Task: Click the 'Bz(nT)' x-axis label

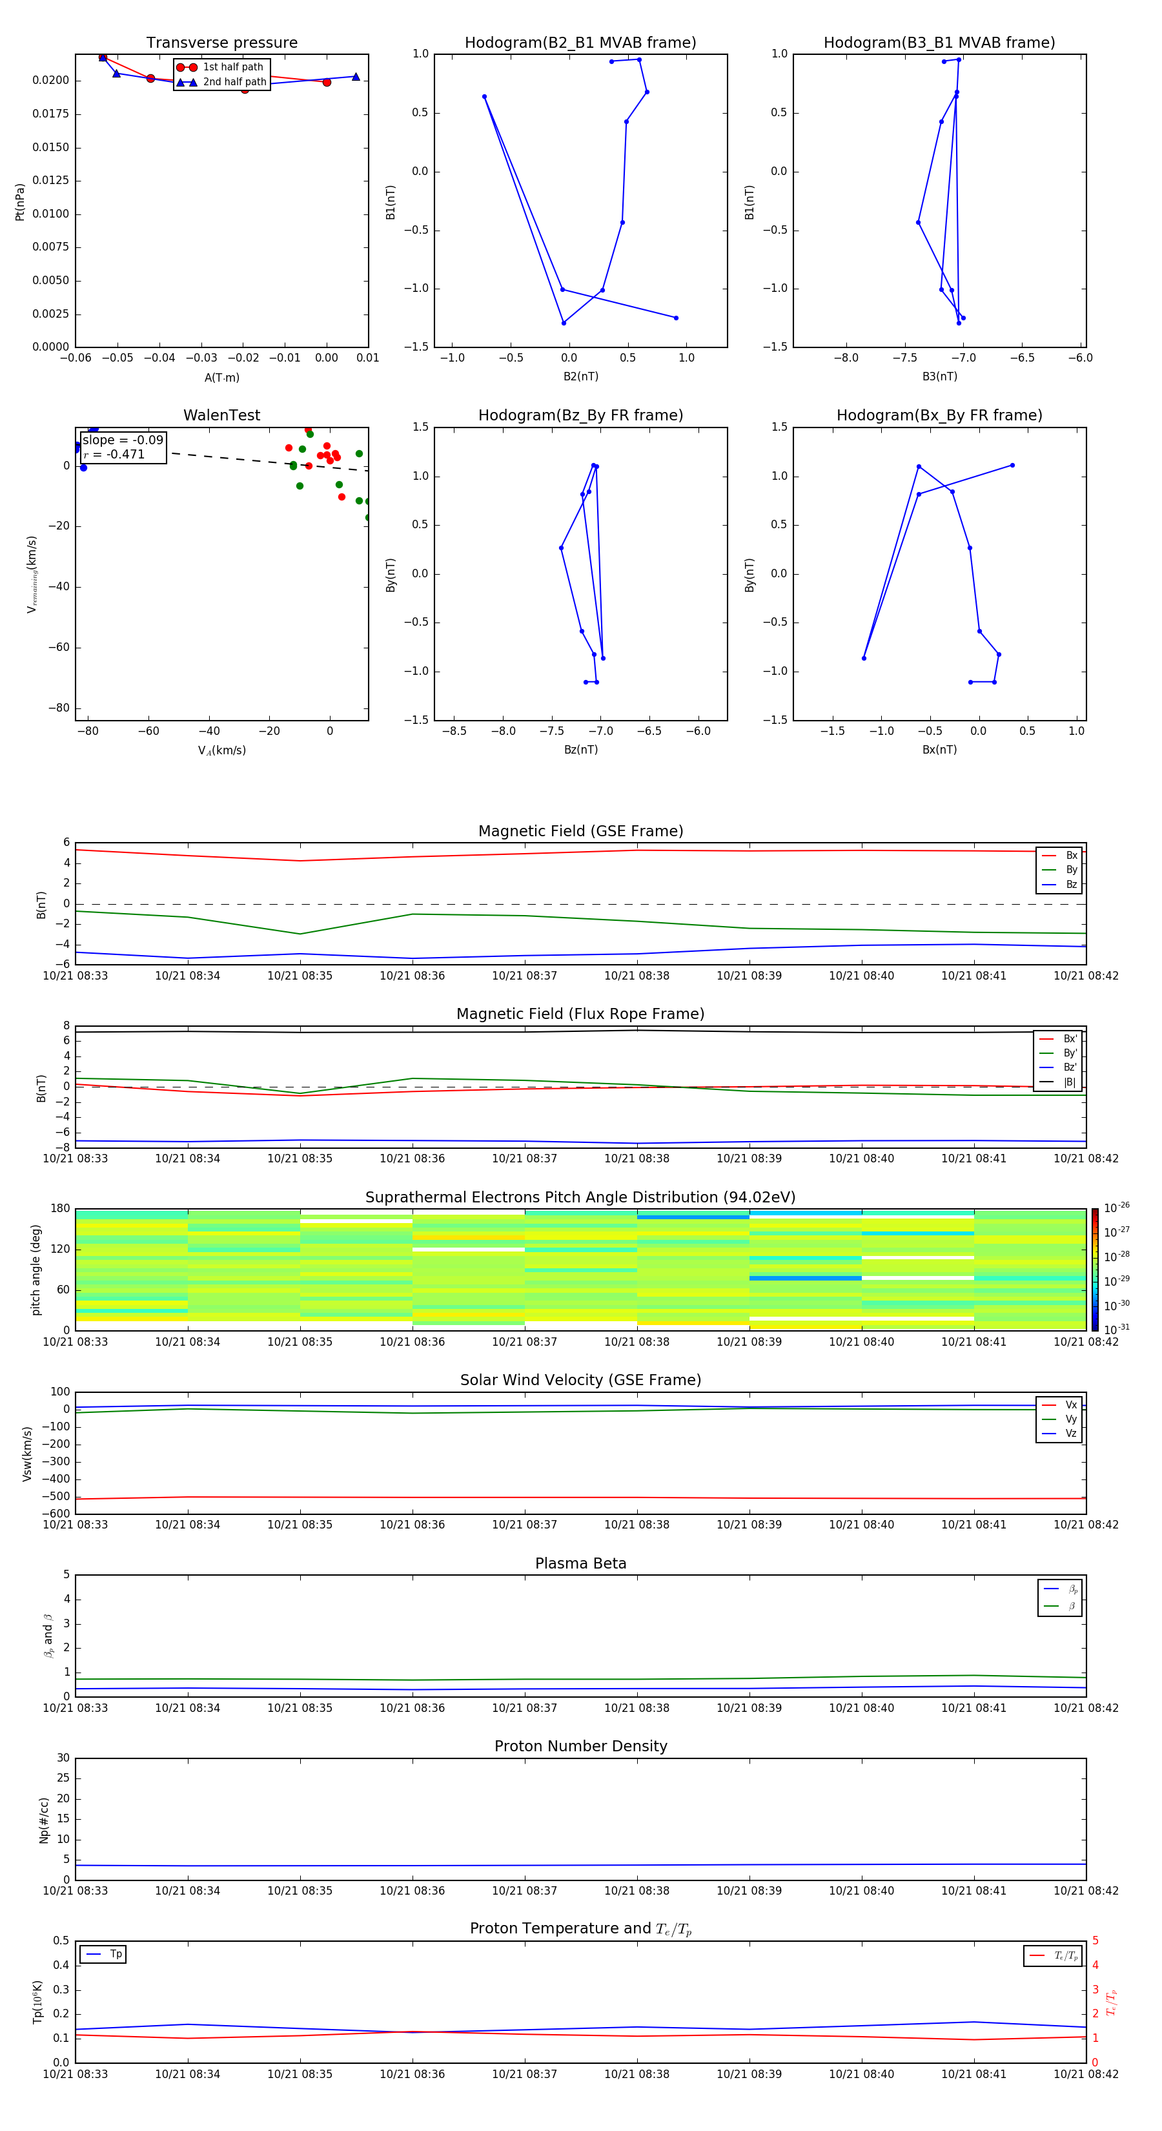Action: pyautogui.click(x=580, y=750)
